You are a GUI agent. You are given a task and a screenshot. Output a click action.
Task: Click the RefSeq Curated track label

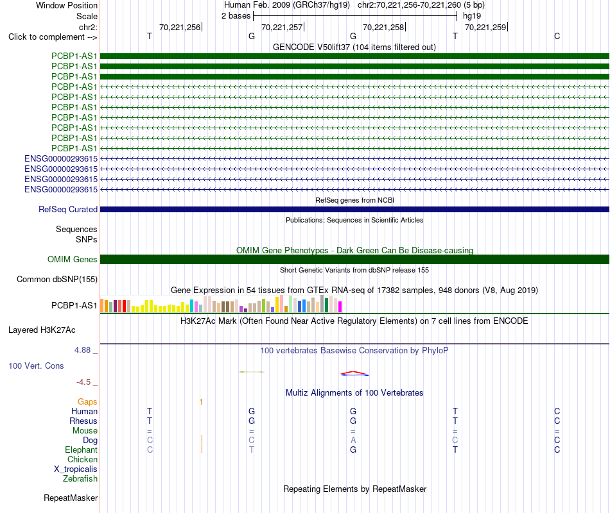click(67, 210)
